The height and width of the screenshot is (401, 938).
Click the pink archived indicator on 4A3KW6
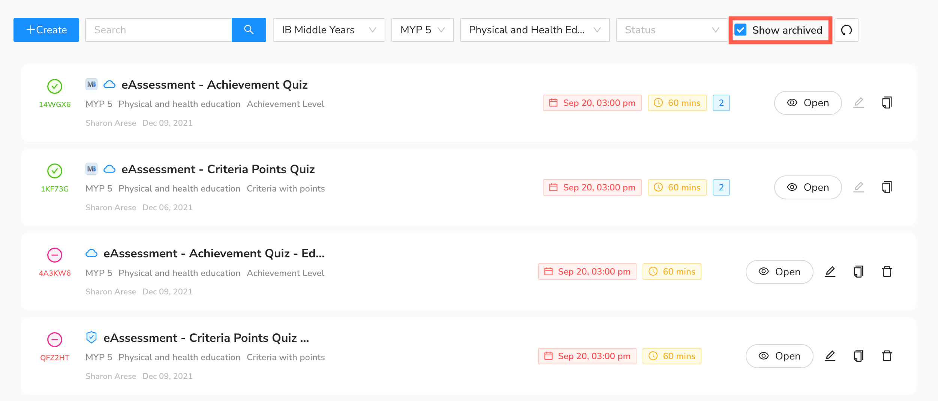55,255
